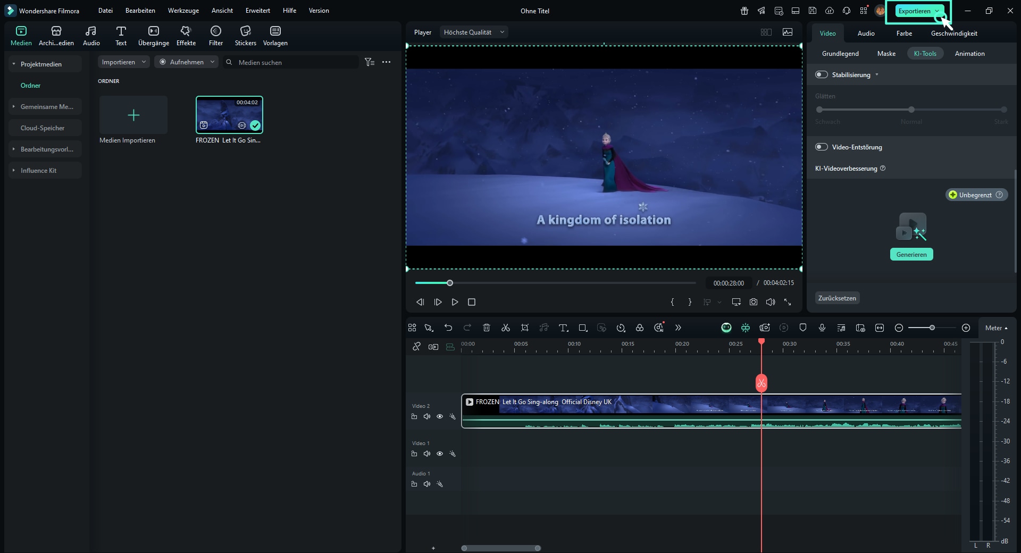Open the Aufnehmen dropdown
Image resolution: width=1021 pixels, height=553 pixels.
186,62
